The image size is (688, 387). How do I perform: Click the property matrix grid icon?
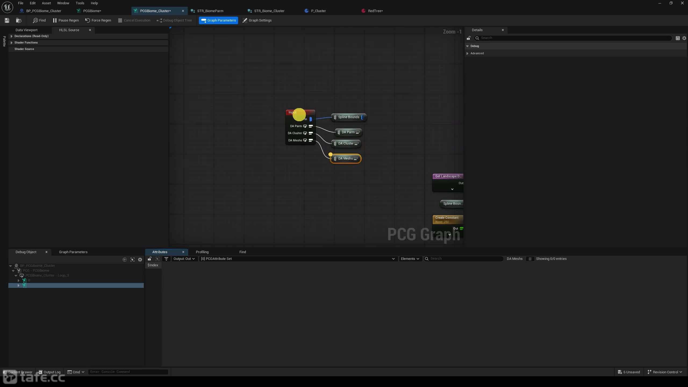tap(678, 38)
